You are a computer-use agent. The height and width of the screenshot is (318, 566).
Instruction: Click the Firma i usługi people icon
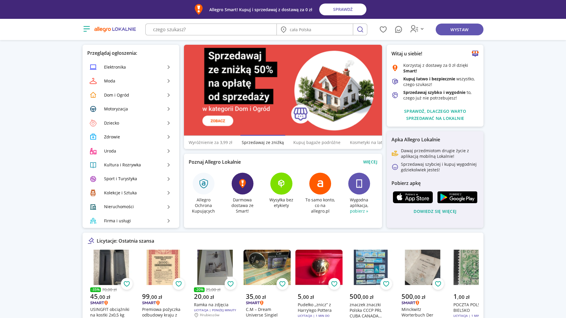click(93, 221)
